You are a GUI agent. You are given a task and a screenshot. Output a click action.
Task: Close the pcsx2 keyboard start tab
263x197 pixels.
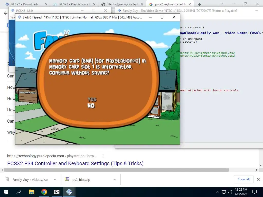click(190, 4)
